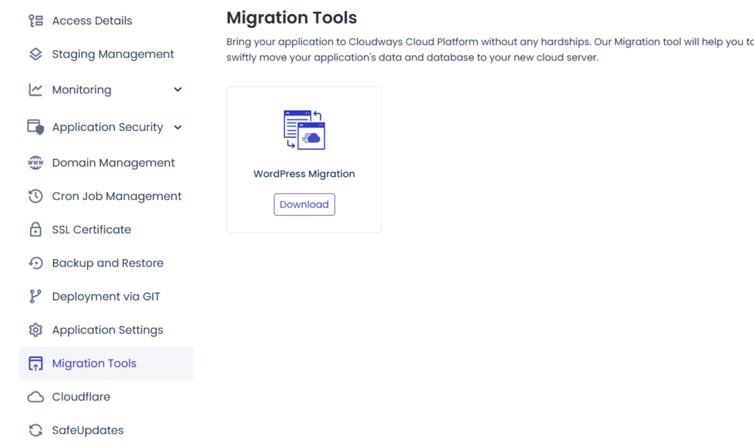Open Application Settings
The width and height of the screenshot is (754, 443).
pyautogui.click(x=108, y=330)
